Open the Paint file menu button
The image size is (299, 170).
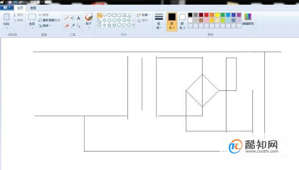pyautogui.click(x=7, y=7)
